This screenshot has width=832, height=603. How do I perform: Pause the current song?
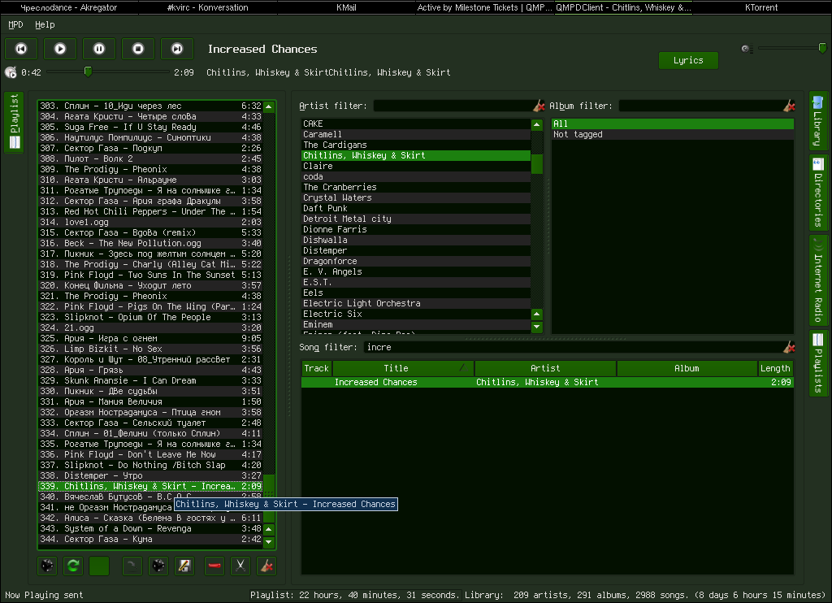[x=99, y=49]
